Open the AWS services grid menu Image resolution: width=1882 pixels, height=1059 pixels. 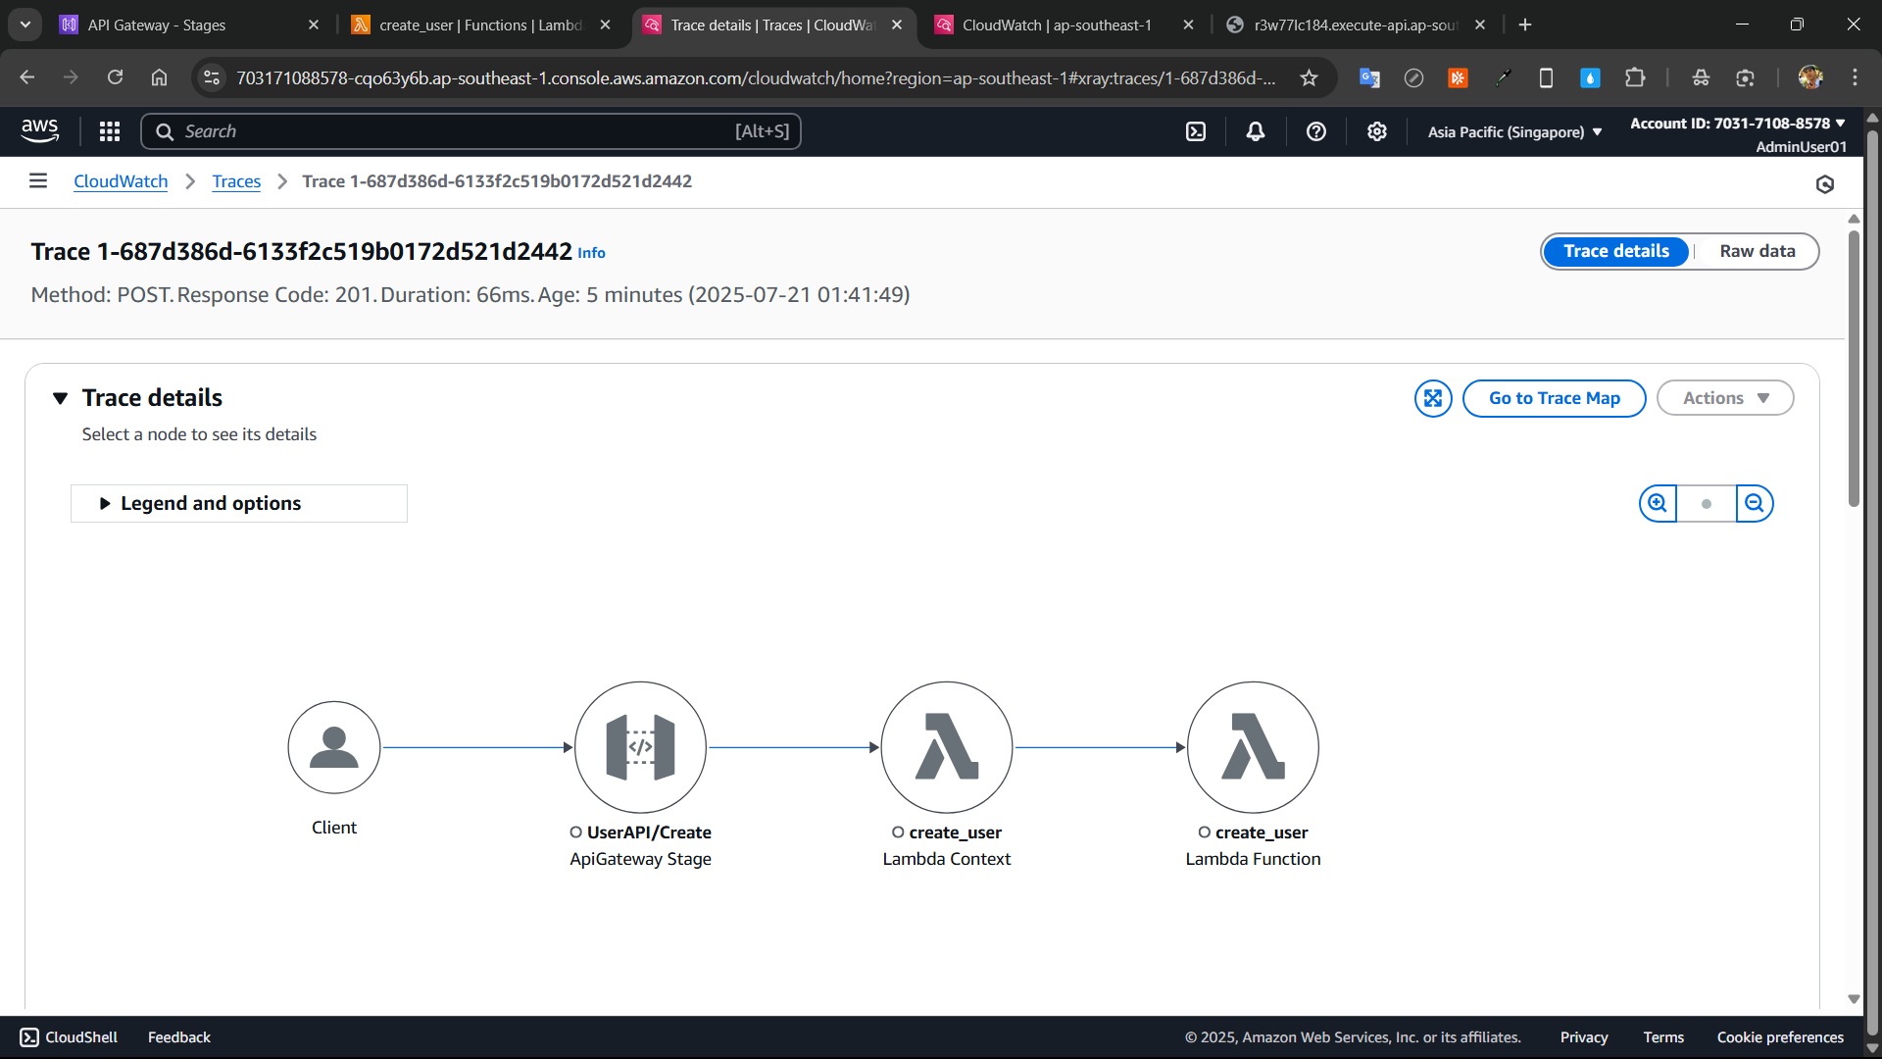tap(110, 131)
